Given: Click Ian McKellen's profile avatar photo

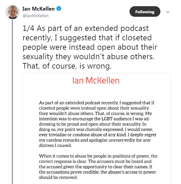Looking at the screenshot, I should coord(13,12).
